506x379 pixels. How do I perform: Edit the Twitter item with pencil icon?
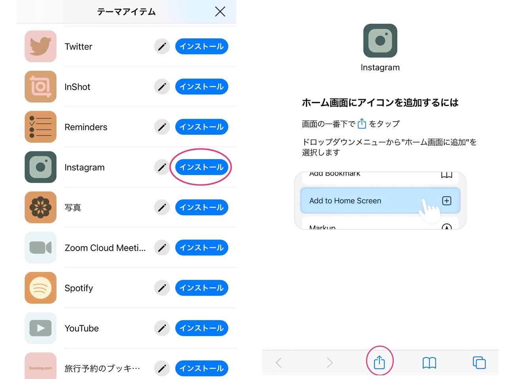(162, 47)
